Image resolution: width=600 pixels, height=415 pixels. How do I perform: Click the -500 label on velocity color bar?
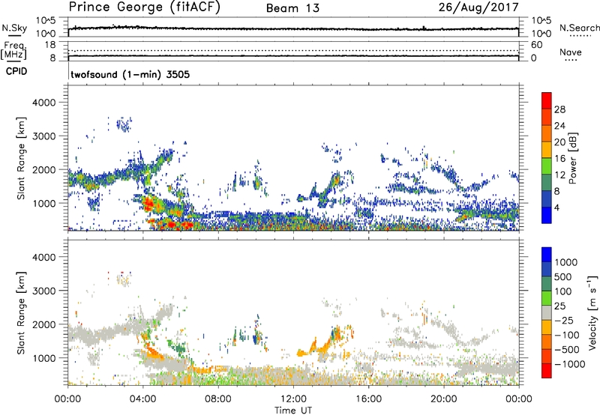pyautogui.click(x=566, y=350)
